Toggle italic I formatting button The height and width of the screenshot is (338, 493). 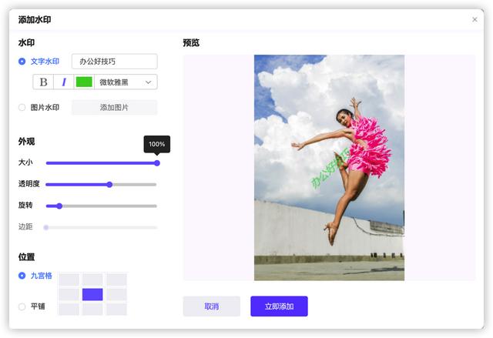click(64, 82)
